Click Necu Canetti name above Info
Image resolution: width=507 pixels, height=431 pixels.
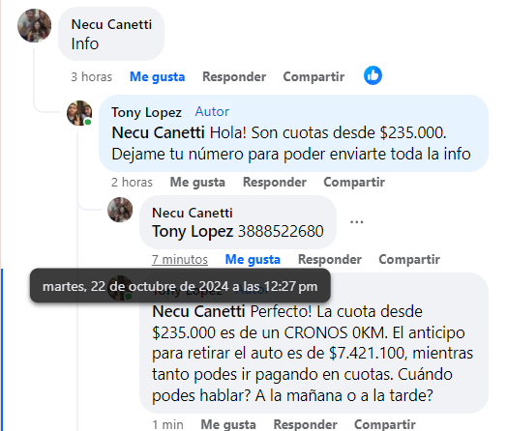point(111,24)
